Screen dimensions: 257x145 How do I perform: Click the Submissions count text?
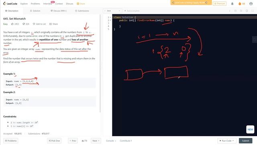pos(39,134)
